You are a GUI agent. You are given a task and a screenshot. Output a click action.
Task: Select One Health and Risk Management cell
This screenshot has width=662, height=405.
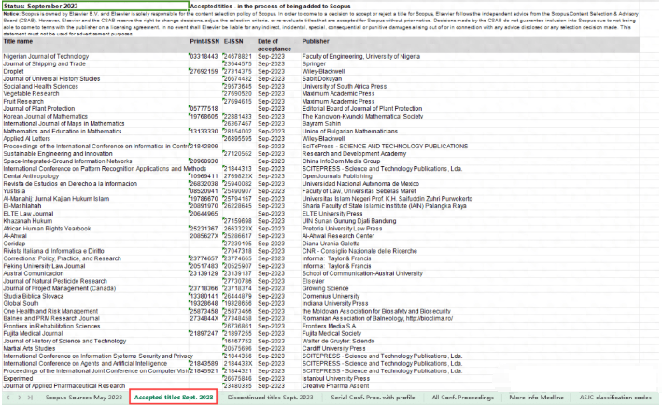tap(50, 312)
